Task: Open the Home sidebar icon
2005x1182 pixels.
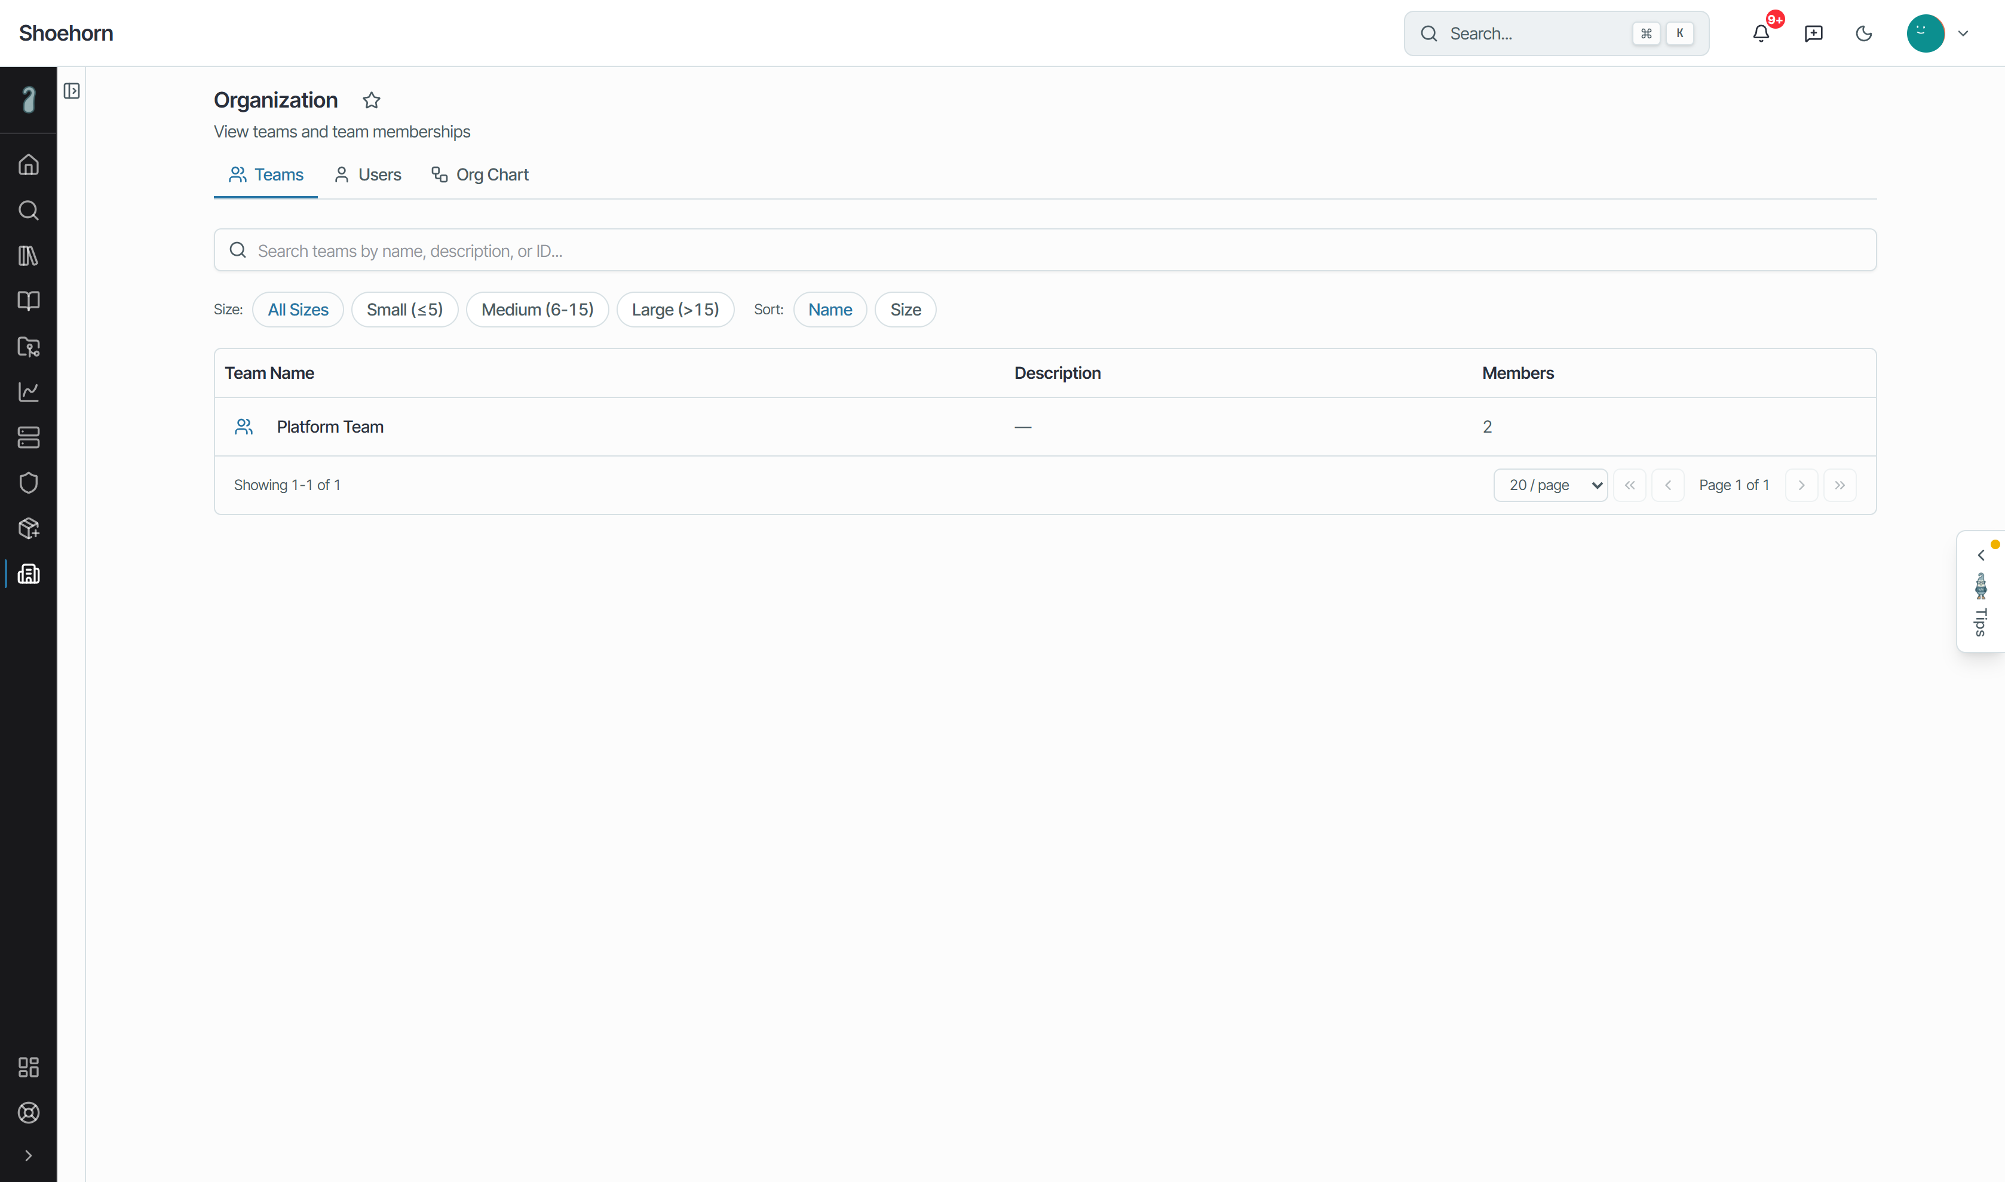Action: (29, 165)
